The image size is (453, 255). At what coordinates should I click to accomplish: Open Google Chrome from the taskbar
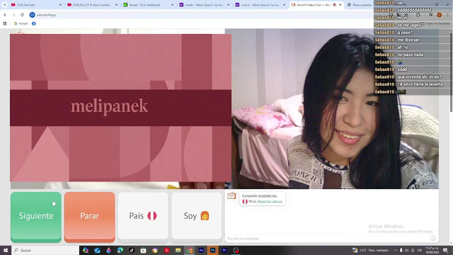coord(190,250)
